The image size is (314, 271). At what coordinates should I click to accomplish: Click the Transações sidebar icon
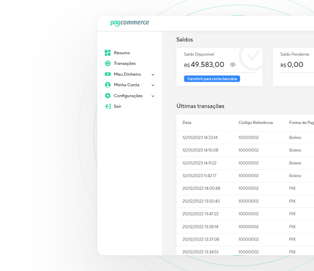click(108, 64)
